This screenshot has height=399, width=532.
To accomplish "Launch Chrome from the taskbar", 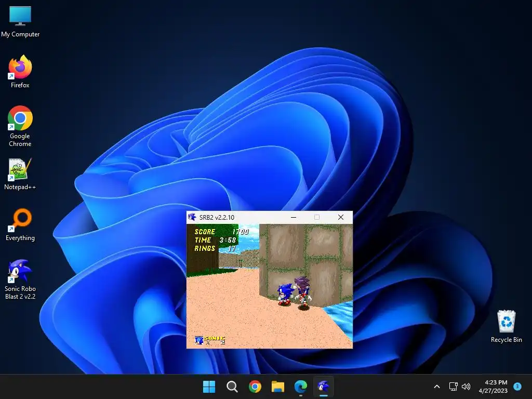I will point(255,387).
